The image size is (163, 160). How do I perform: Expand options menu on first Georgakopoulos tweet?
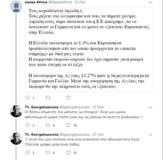pyautogui.click(x=150, y=107)
